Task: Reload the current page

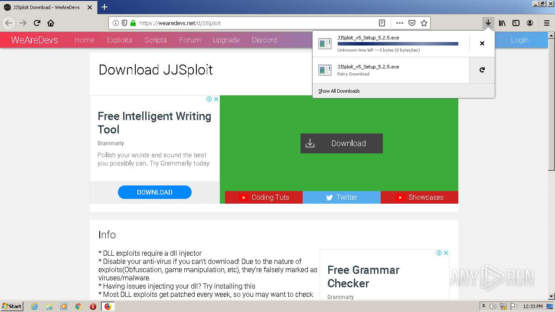Action: [x=37, y=23]
